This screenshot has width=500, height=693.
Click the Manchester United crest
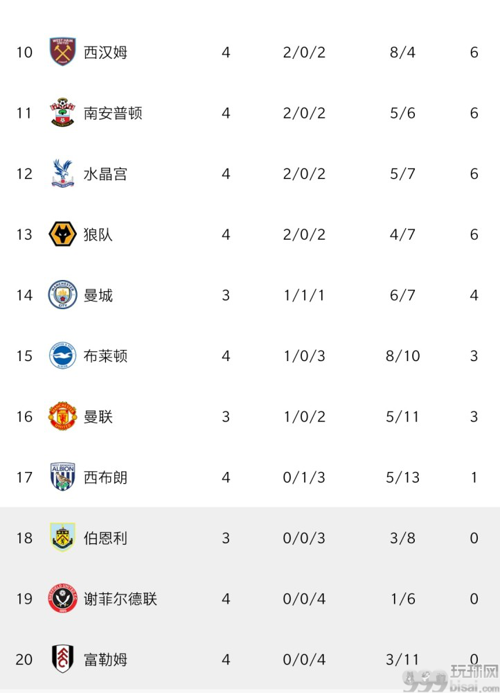click(x=62, y=416)
